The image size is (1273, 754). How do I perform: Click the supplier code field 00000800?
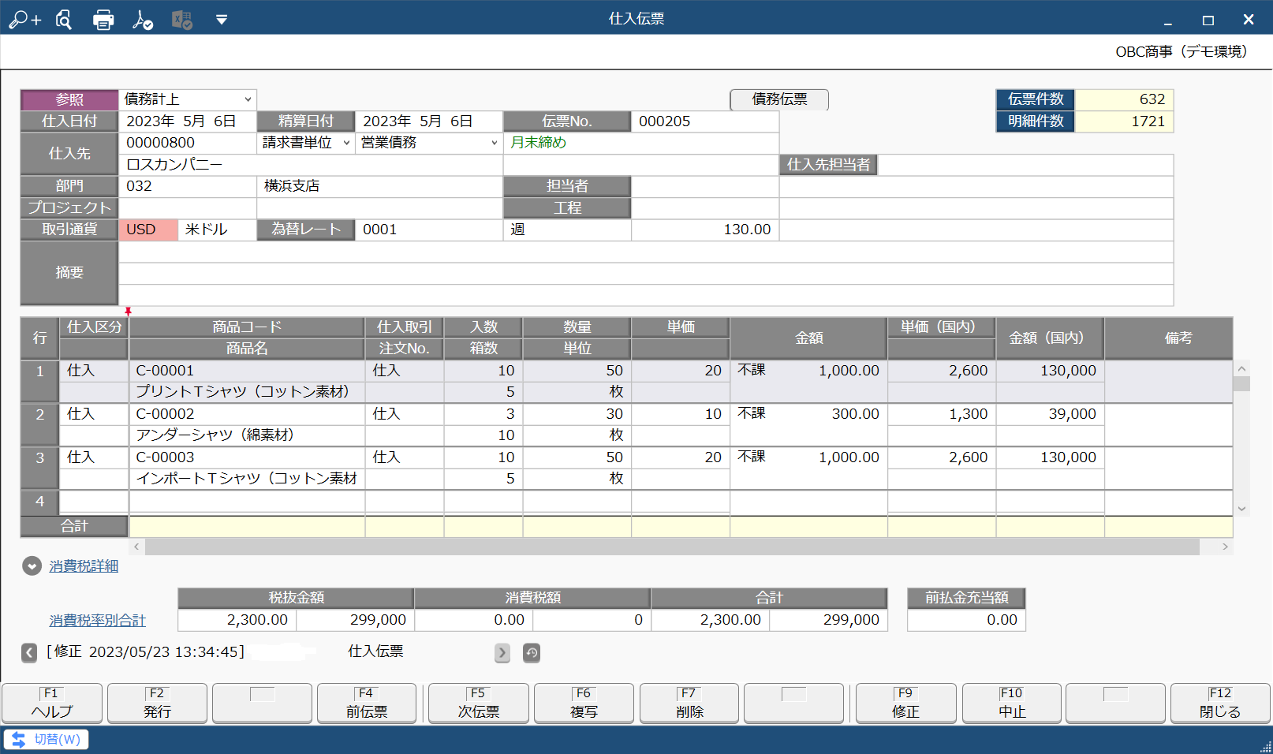[x=188, y=143]
